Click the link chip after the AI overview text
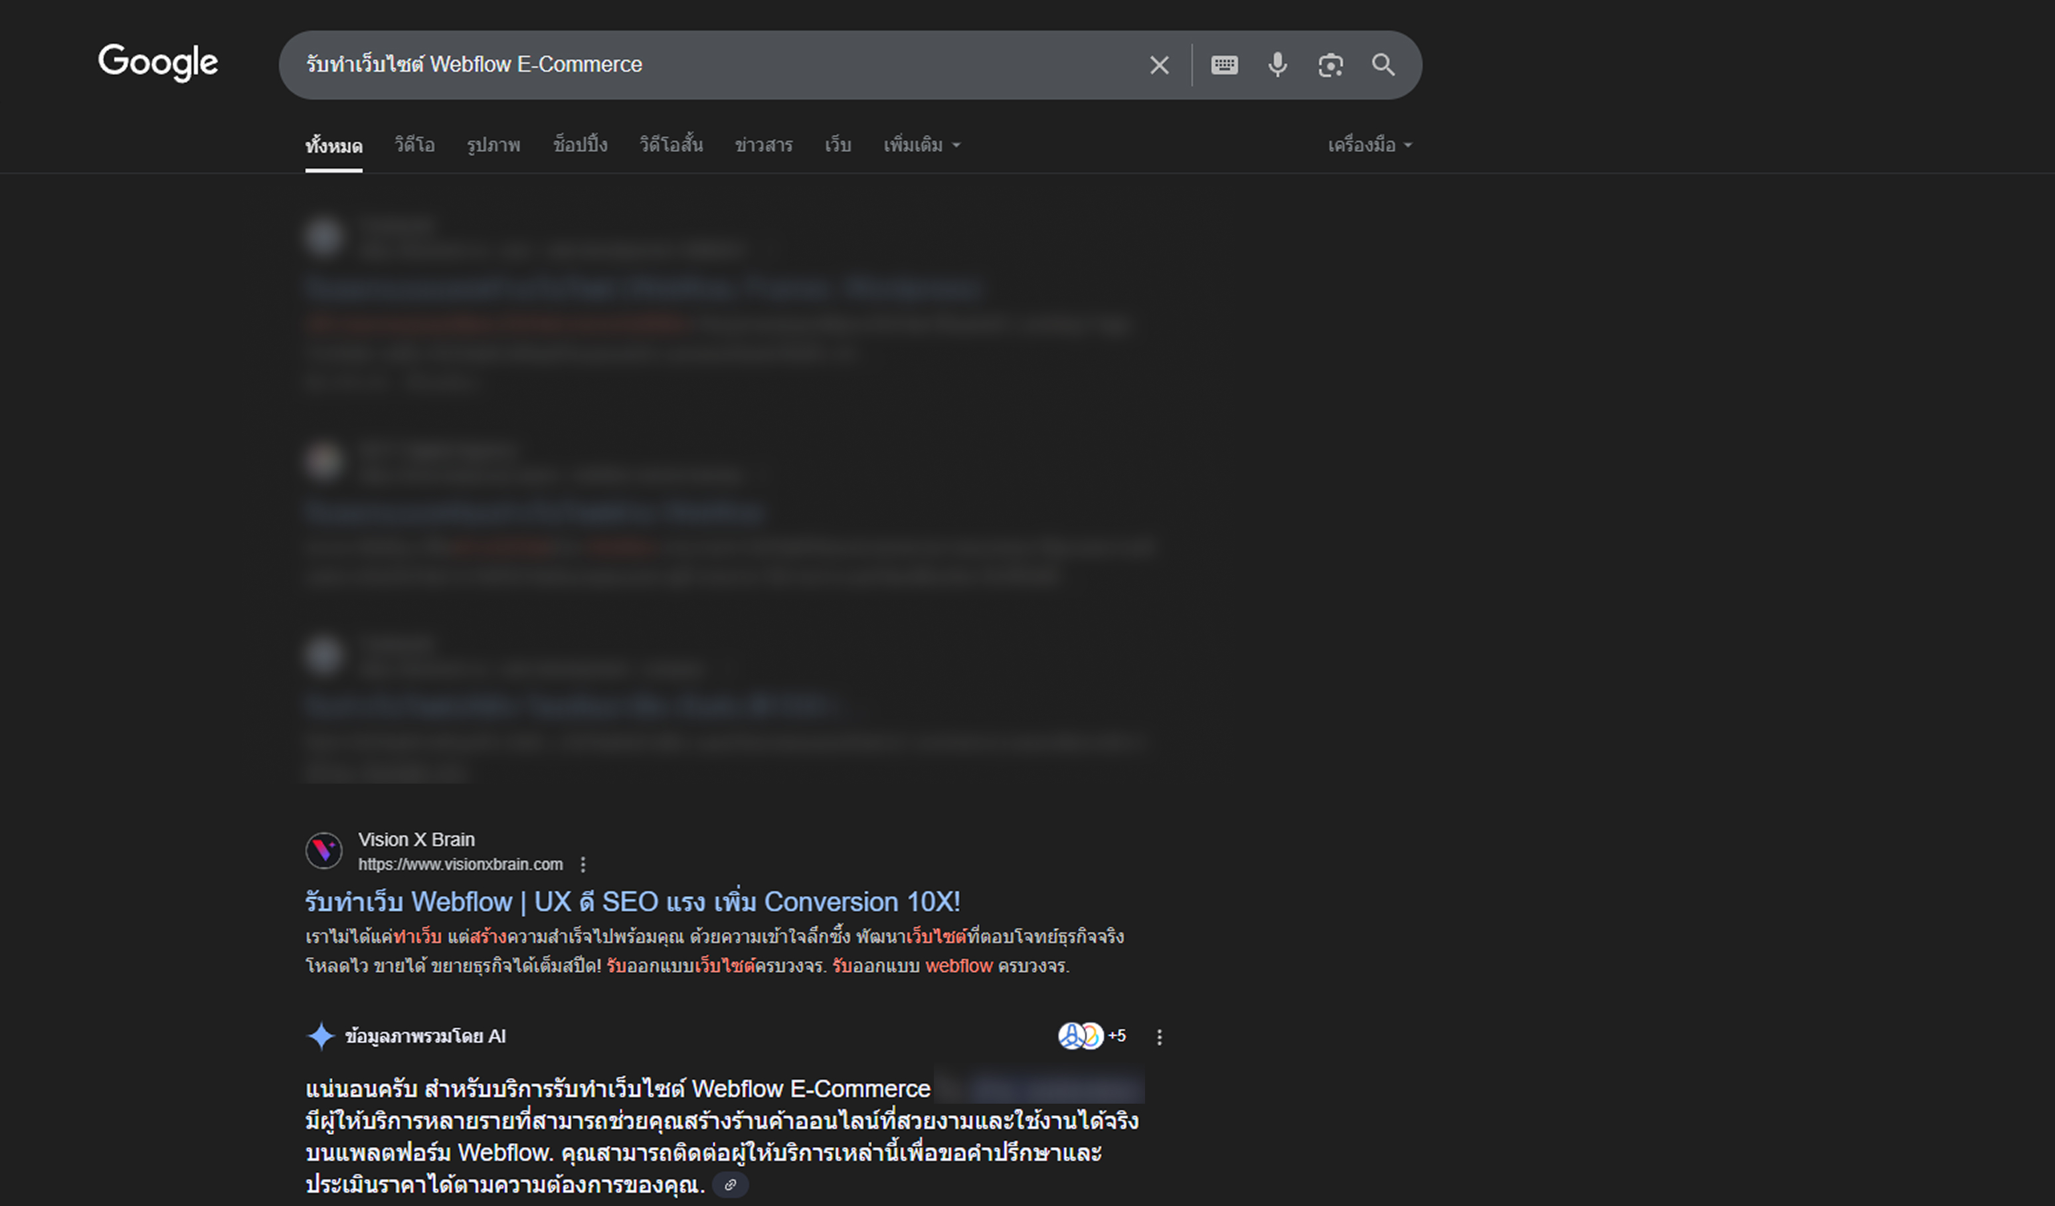This screenshot has height=1206, width=2055. [730, 1185]
